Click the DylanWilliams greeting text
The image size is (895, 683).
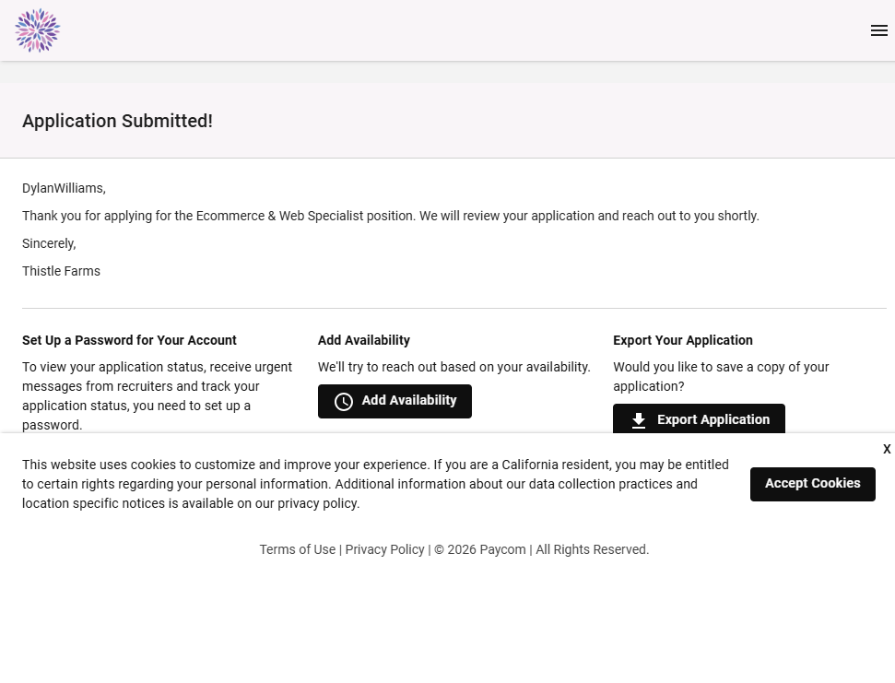pyautogui.click(x=64, y=188)
